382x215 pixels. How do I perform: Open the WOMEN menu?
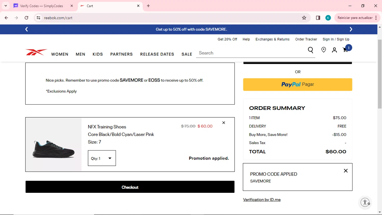tap(60, 54)
